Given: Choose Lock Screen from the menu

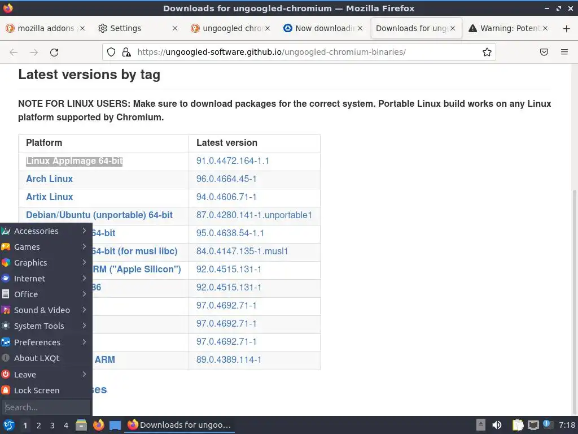Looking at the screenshot, I should (46, 390).
